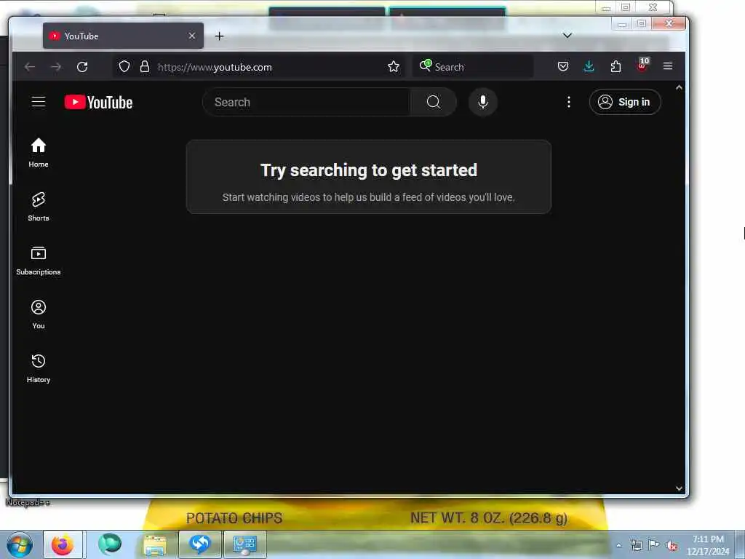
Task: Click 'Try searching to get started' heading
Action: pyautogui.click(x=369, y=170)
